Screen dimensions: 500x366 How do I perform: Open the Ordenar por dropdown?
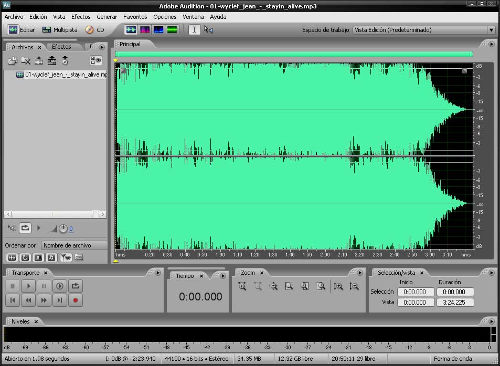click(x=72, y=245)
